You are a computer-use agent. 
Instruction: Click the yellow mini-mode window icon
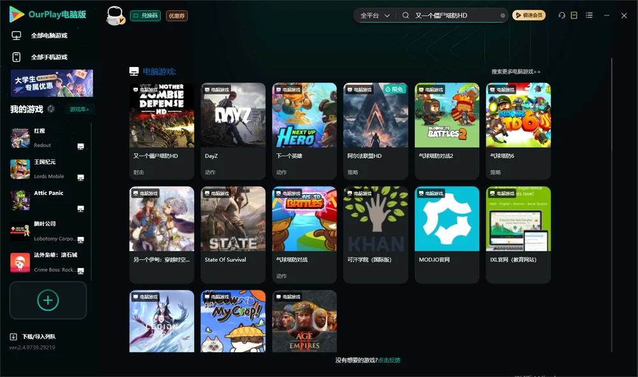click(x=574, y=15)
